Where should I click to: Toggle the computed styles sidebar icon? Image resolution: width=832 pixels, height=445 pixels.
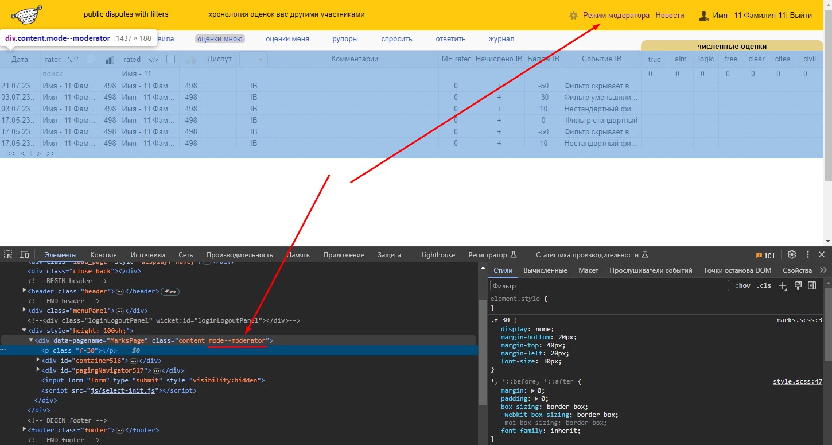pyautogui.click(x=812, y=285)
